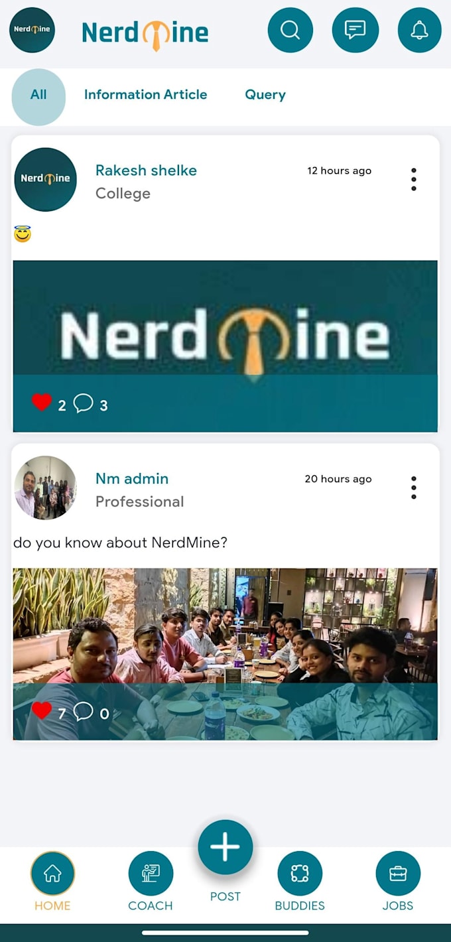Go to the HOME tab
451x942 pixels.
coord(52,874)
